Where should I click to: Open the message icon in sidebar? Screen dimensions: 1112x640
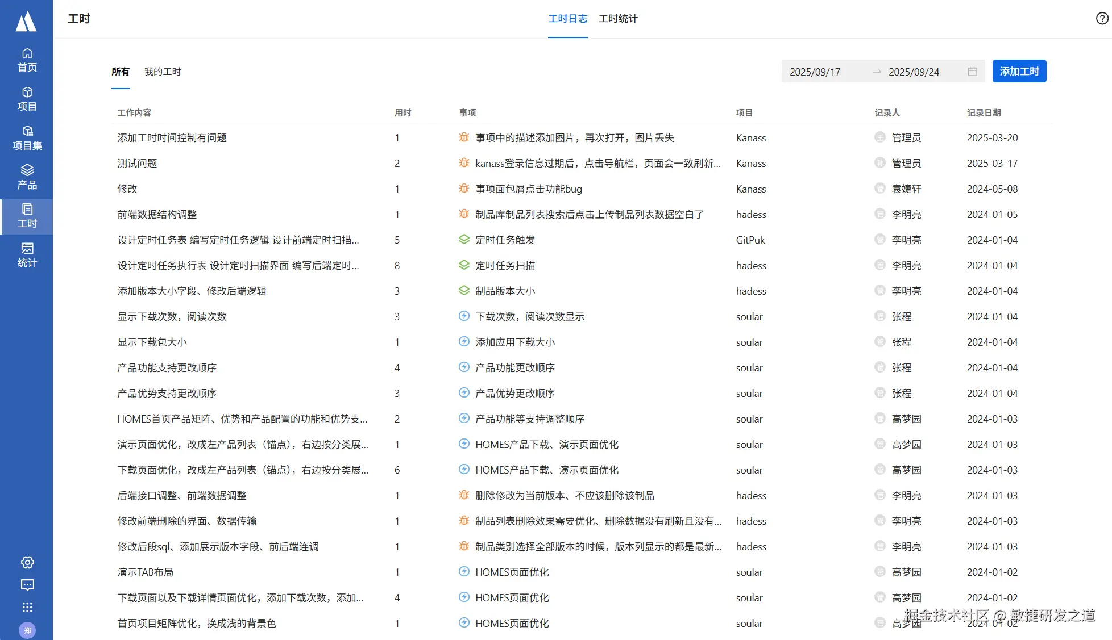point(27,585)
